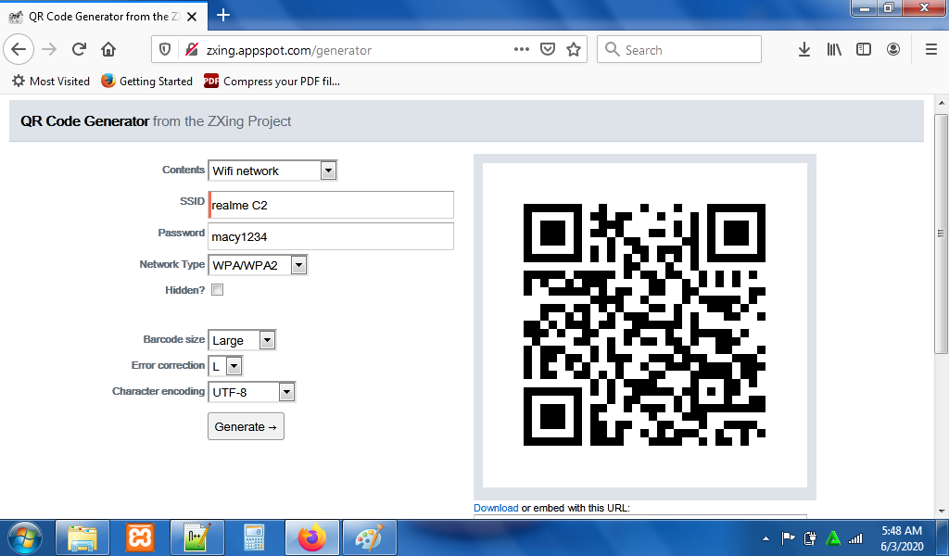Launch Calculator from the taskbar
This screenshot has height=556, width=949.
254,537
